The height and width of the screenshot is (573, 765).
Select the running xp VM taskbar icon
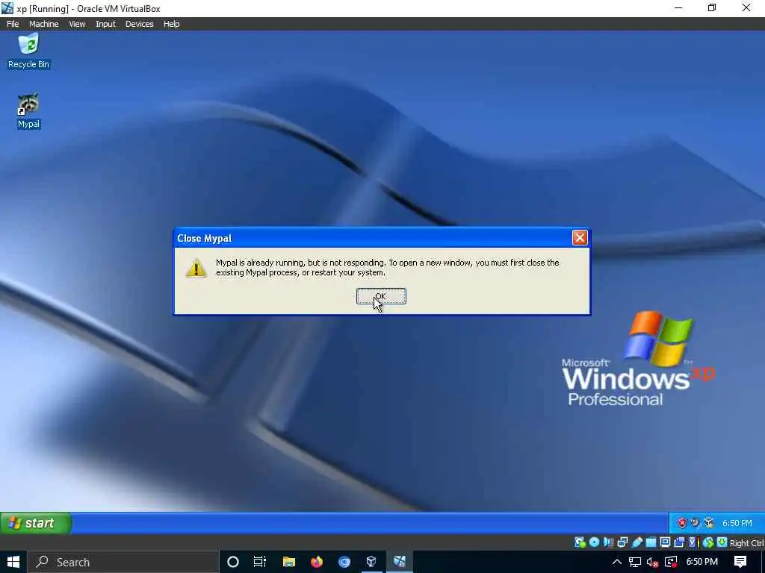400,562
